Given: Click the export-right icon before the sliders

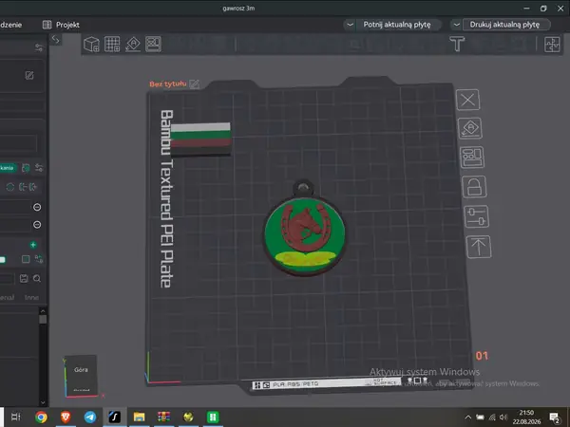Looking at the screenshot, I should [32, 187].
